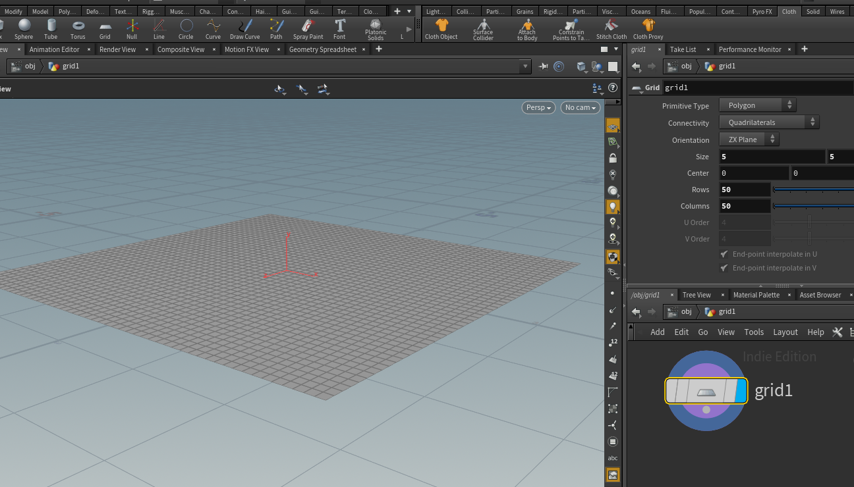Open the network editor Add menu
Viewport: 854px width, 487px height.
[658, 332]
